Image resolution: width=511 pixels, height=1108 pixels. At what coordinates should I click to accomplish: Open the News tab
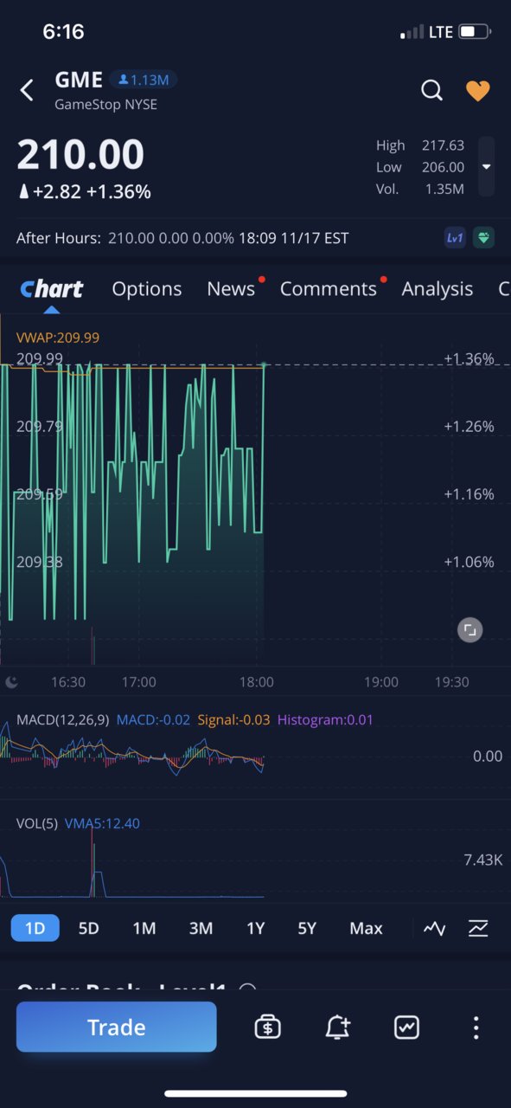(x=231, y=289)
